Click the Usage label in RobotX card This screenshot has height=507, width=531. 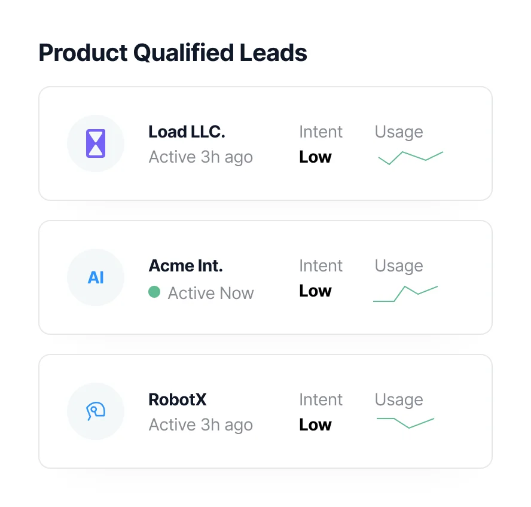point(399,399)
